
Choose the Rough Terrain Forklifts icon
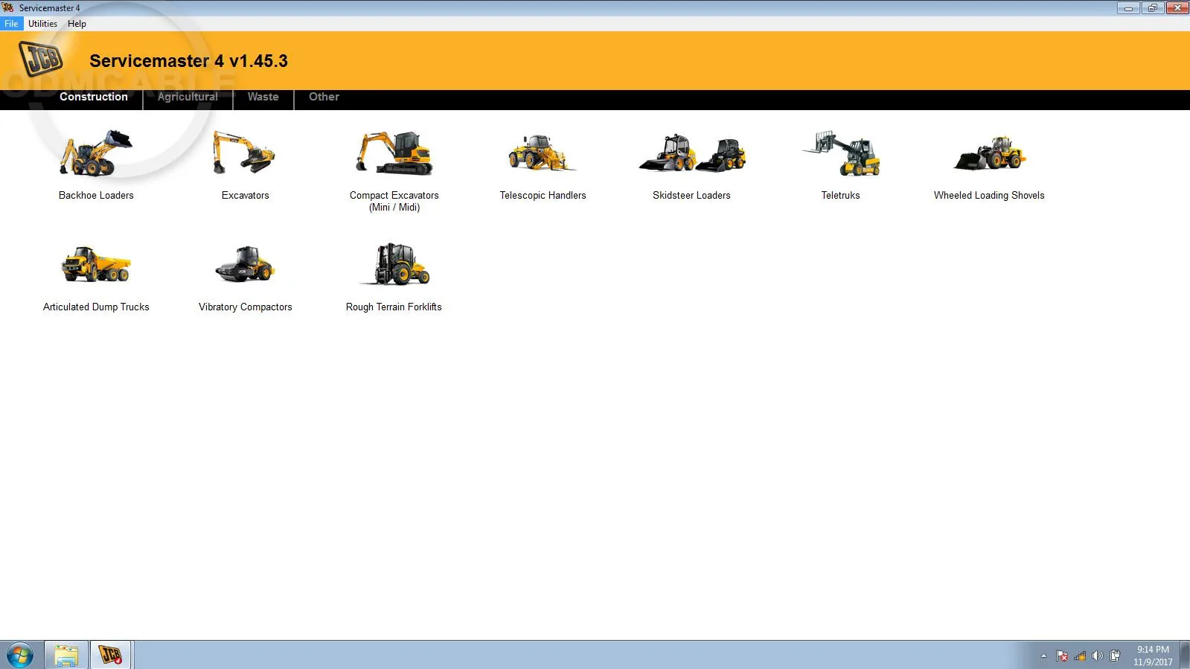pyautogui.click(x=394, y=264)
